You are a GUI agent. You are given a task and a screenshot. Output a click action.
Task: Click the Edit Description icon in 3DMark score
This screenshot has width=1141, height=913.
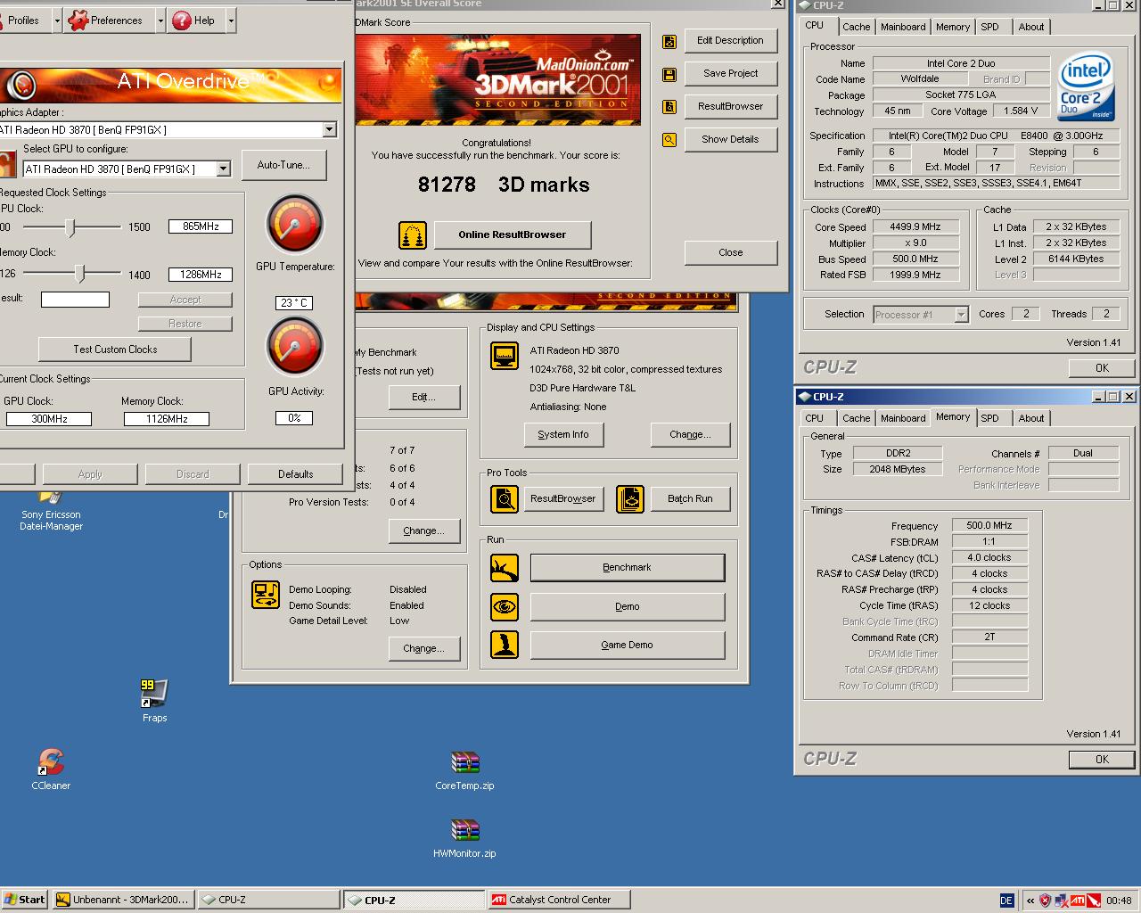coord(669,41)
